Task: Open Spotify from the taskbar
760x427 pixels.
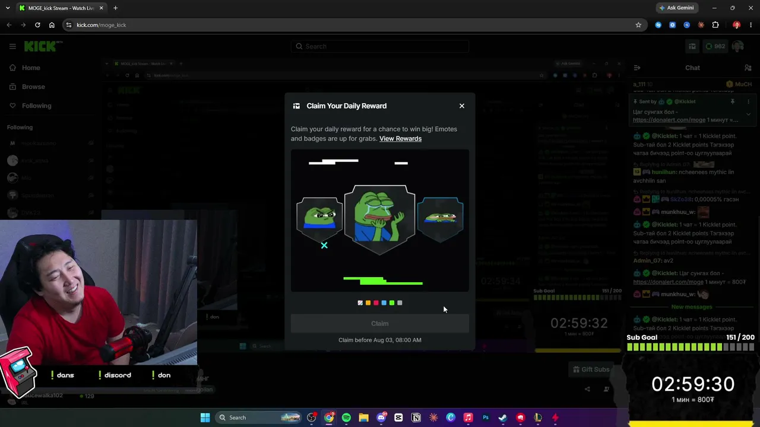Action: click(346, 418)
